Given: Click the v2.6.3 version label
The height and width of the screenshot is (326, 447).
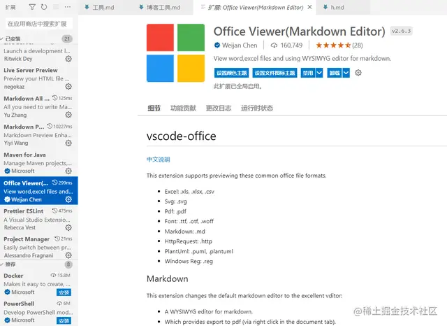Looking at the screenshot, I should (x=401, y=31).
